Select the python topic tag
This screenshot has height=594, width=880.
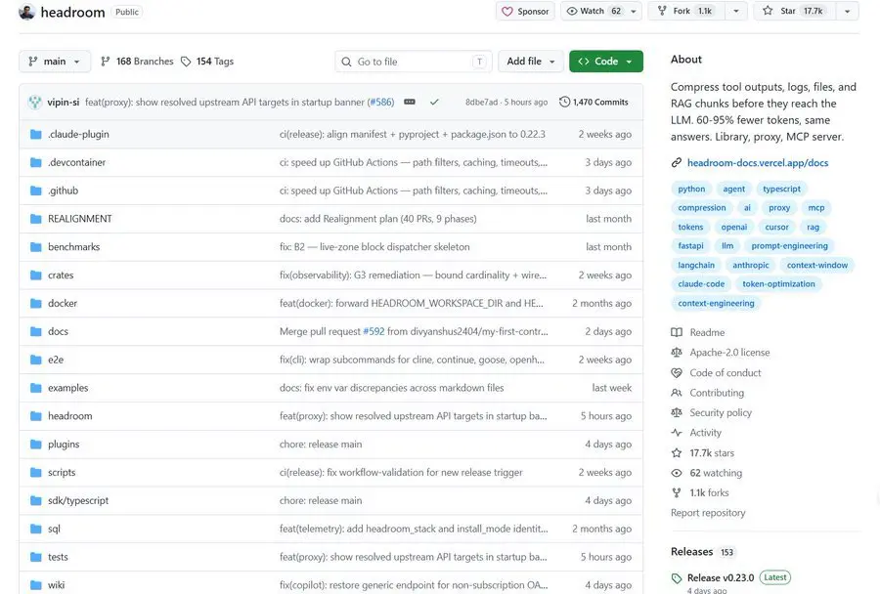pos(691,189)
